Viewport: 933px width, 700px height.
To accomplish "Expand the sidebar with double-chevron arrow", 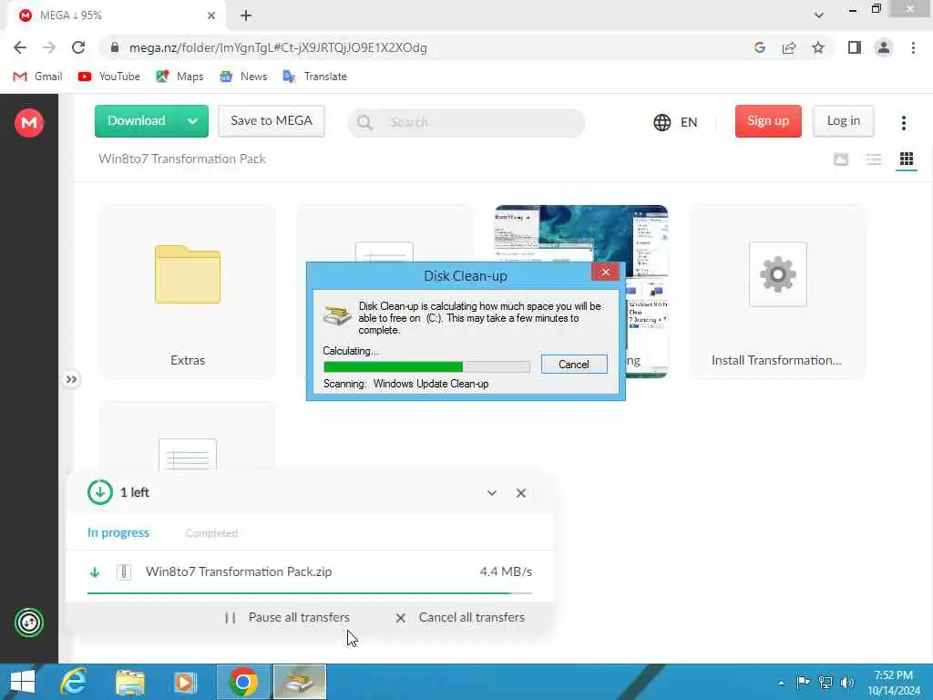I will pyautogui.click(x=71, y=379).
